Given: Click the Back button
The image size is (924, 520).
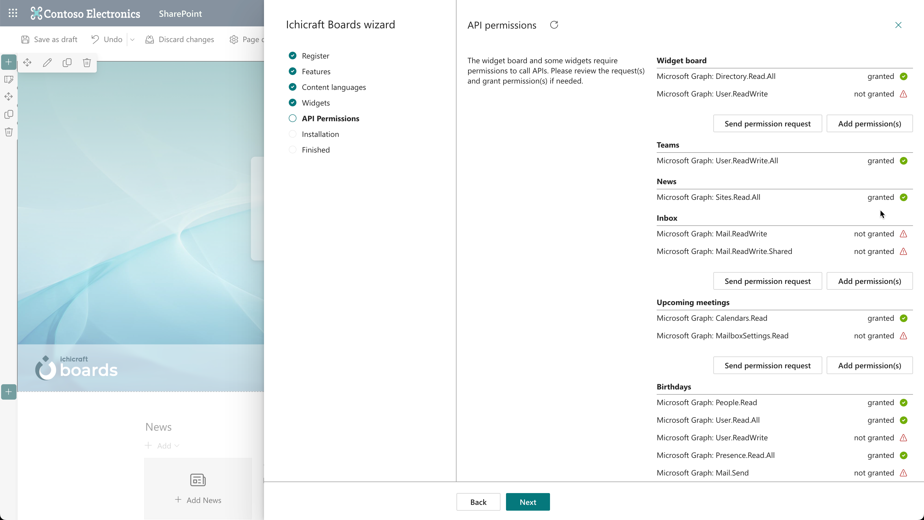Looking at the screenshot, I should (479, 502).
